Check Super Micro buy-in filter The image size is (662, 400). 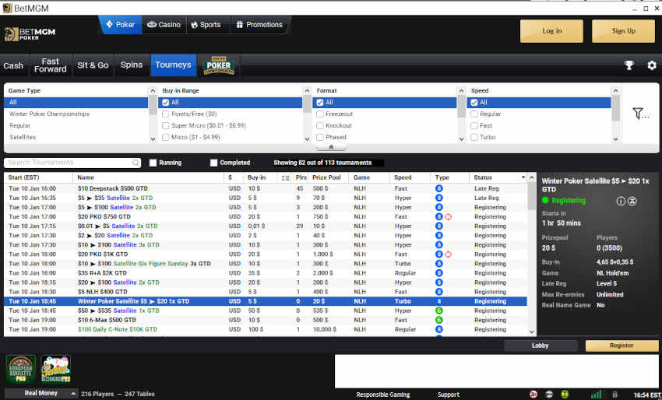165,126
